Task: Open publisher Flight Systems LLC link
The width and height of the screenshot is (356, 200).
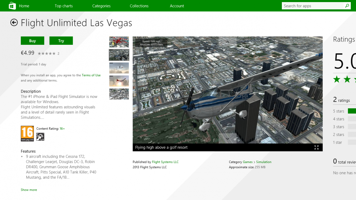Action: coord(165,162)
